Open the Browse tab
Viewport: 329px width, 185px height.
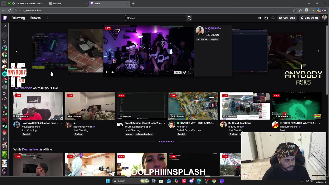coord(35,18)
